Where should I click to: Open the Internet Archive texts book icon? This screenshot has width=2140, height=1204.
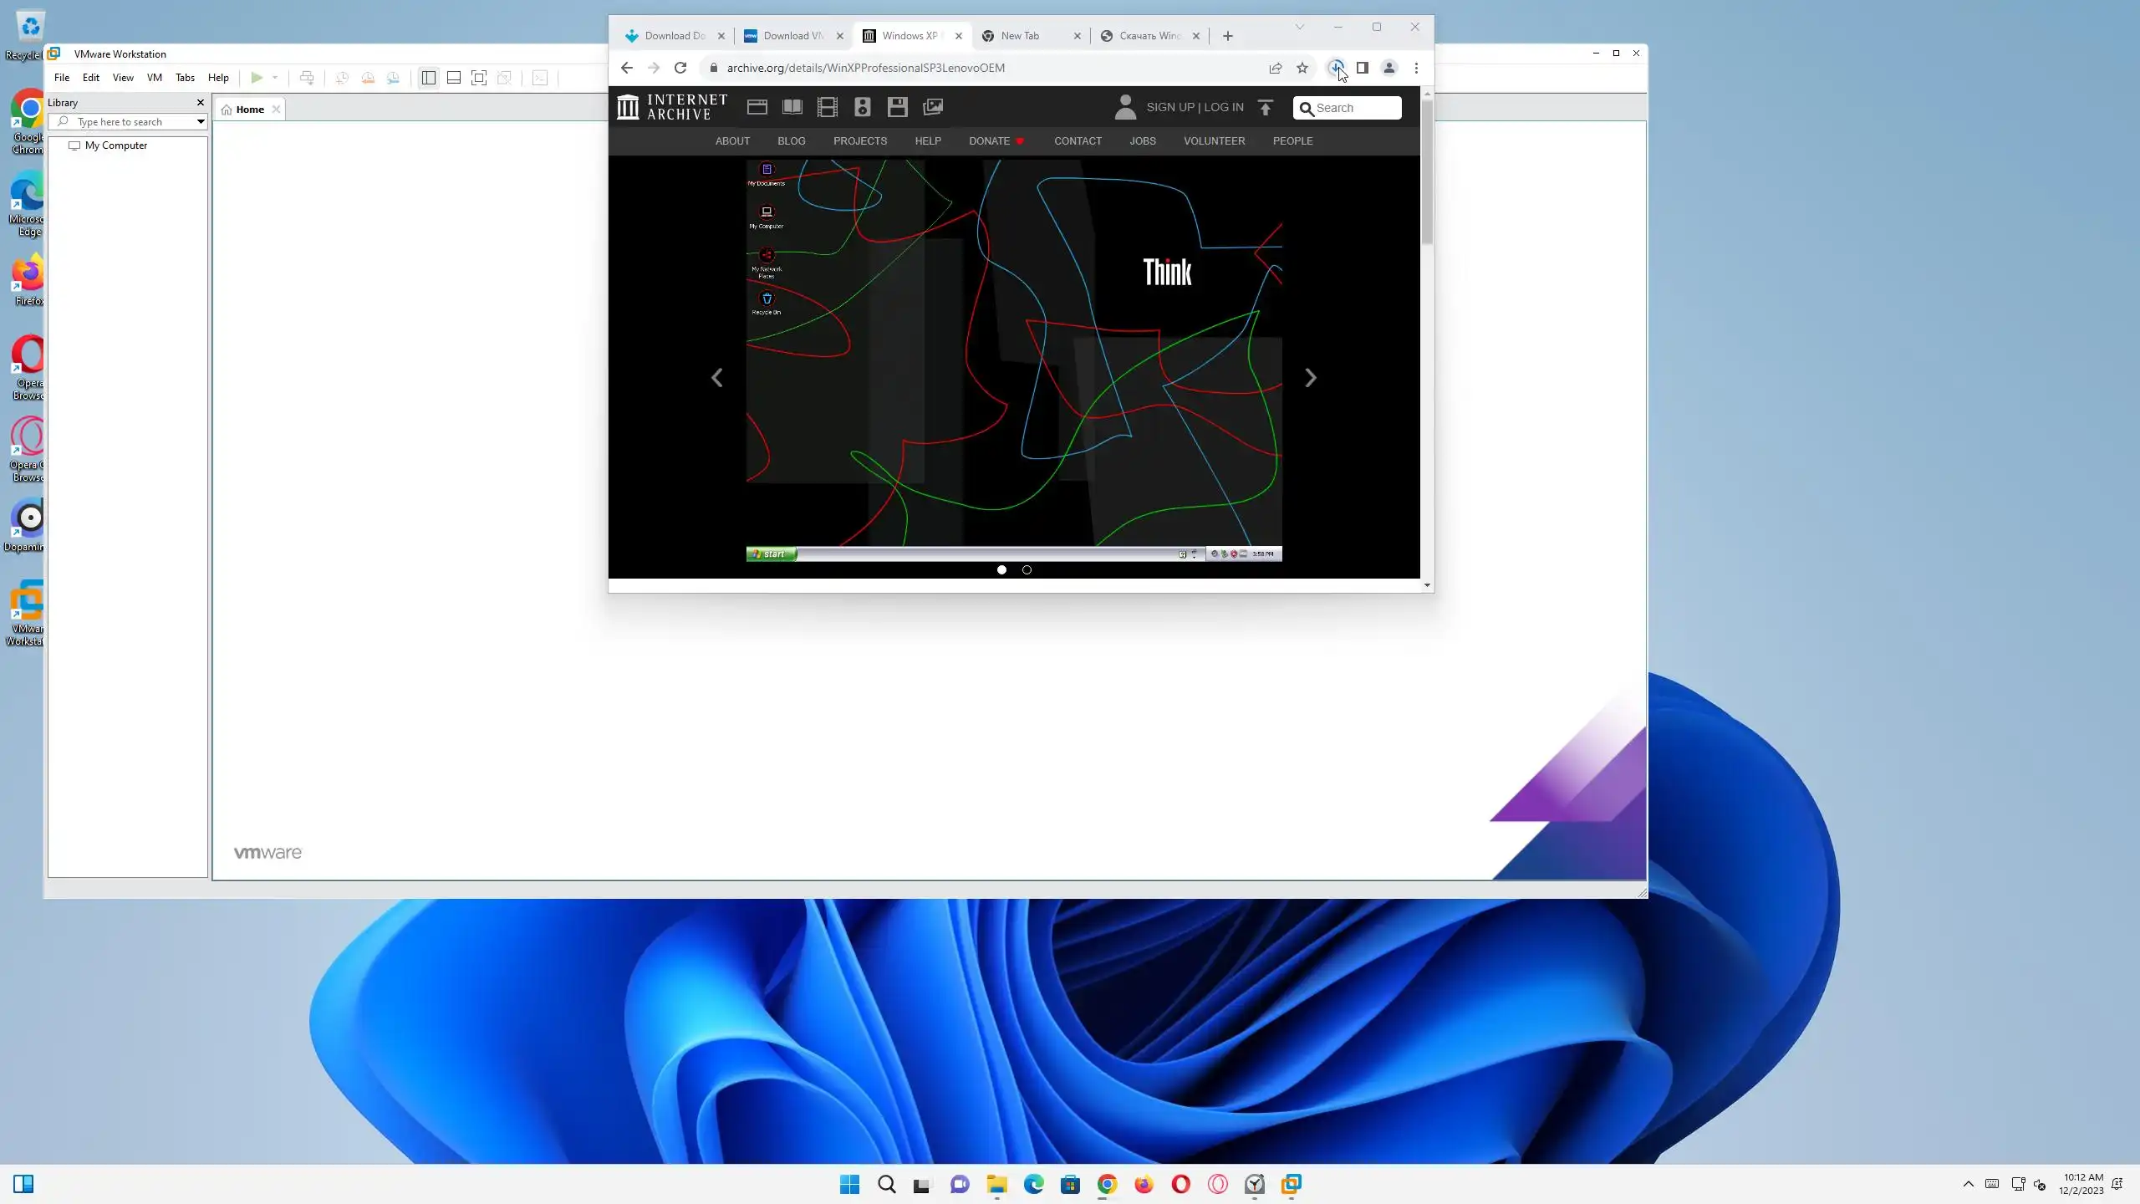(792, 107)
